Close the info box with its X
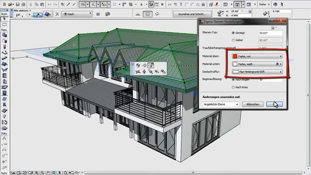This screenshot has width=311, height=175. click(x=12, y=10)
